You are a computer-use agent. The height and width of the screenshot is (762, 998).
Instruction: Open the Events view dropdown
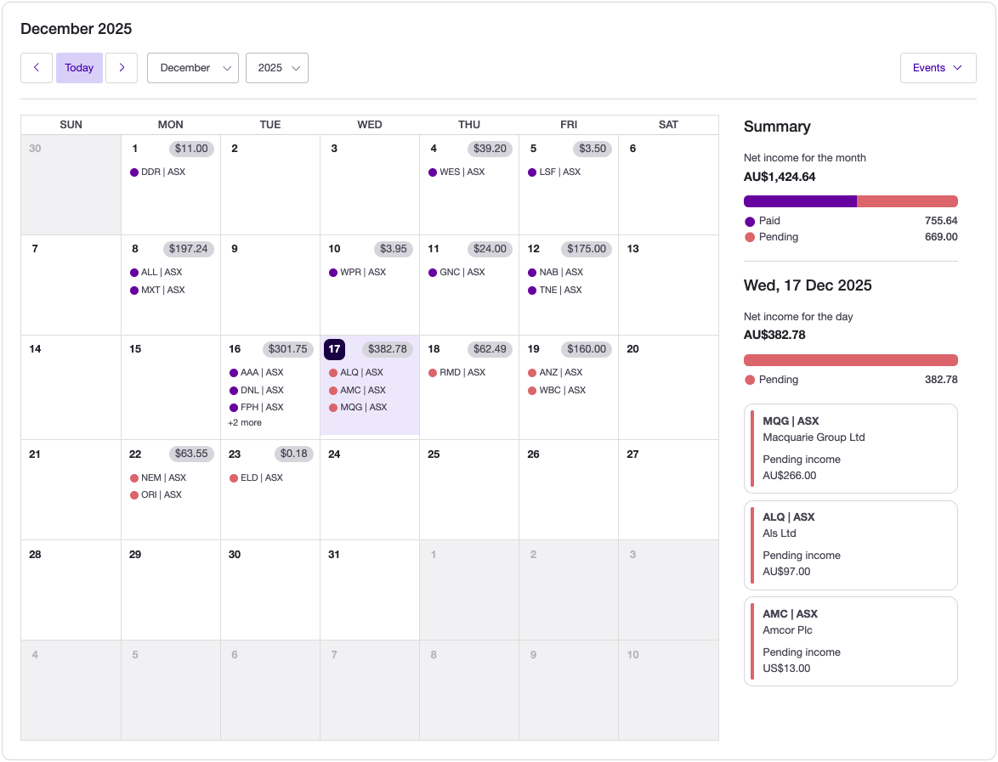click(x=938, y=67)
